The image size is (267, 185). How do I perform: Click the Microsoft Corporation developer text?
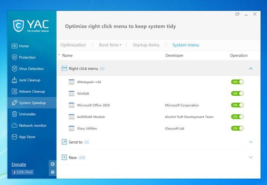click(182, 105)
